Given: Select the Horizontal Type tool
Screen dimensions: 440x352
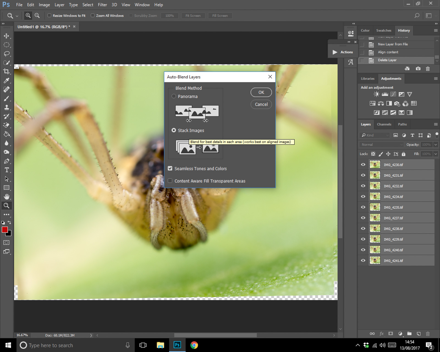Looking at the screenshot, I should (7, 170).
